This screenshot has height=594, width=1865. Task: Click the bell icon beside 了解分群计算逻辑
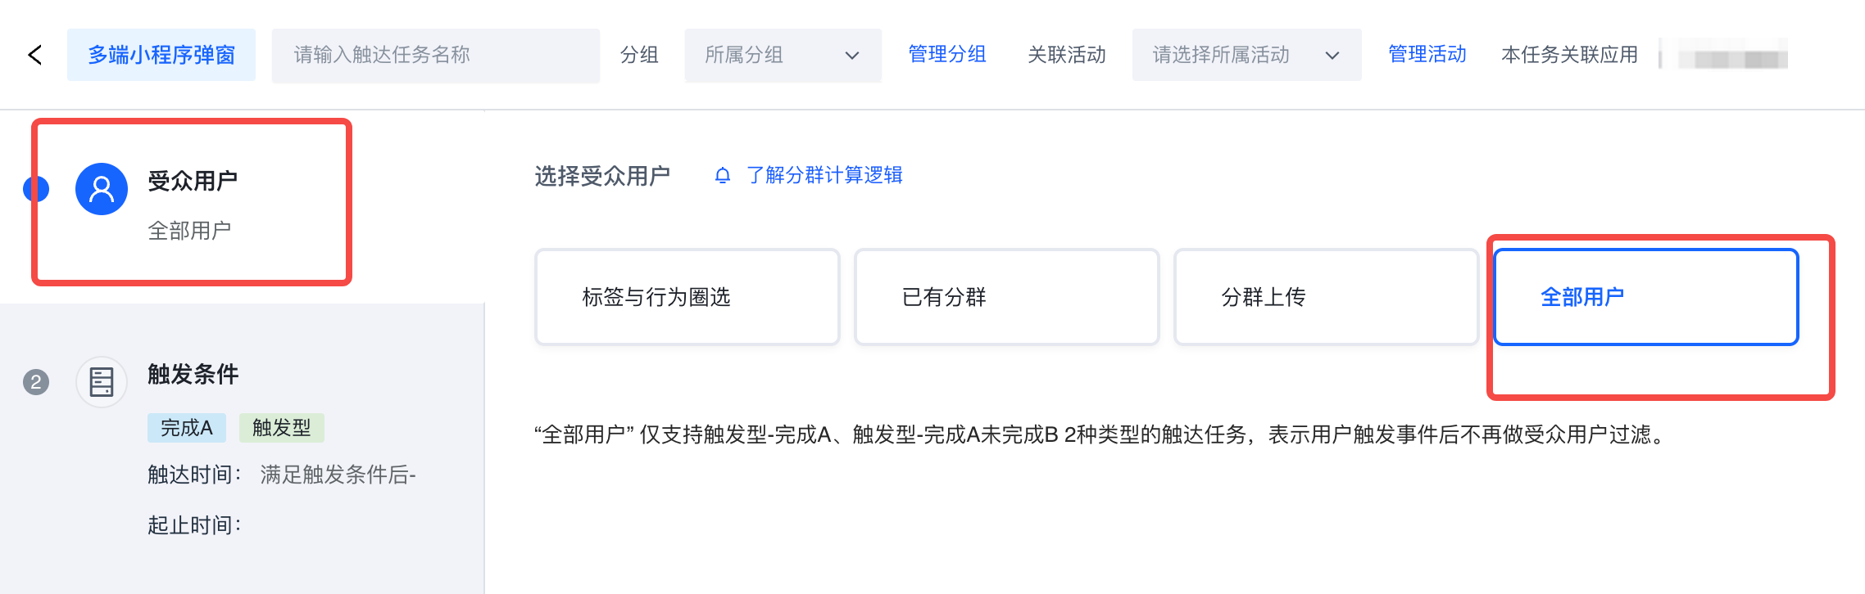click(722, 175)
